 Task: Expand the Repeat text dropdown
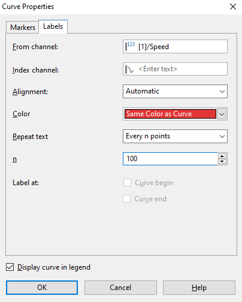tap(175, 136)
